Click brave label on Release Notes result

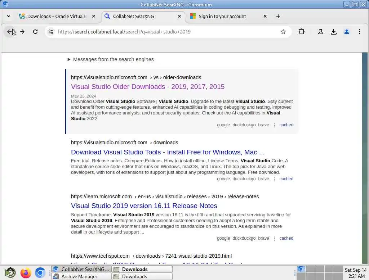tap(263, 238)
